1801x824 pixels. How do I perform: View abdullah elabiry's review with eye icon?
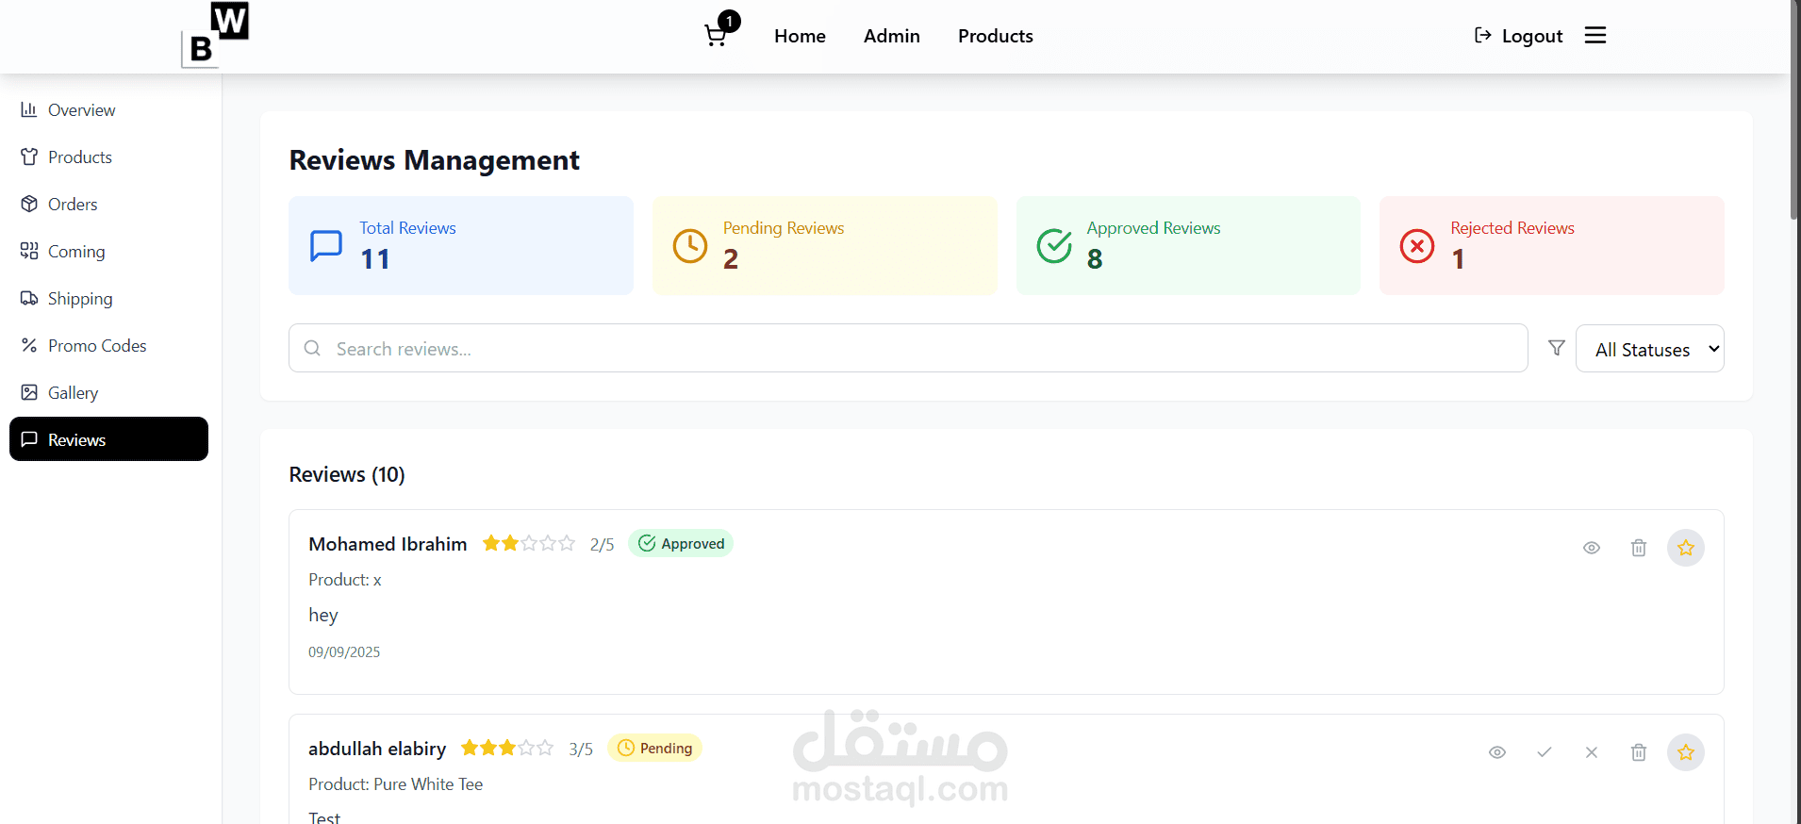(1497, 752)
